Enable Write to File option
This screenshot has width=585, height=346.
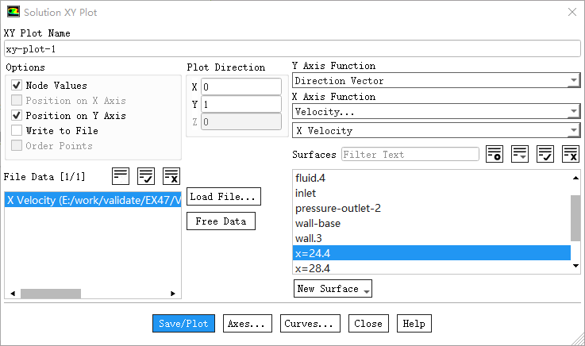pyautogui.click(x=17, y=131)
